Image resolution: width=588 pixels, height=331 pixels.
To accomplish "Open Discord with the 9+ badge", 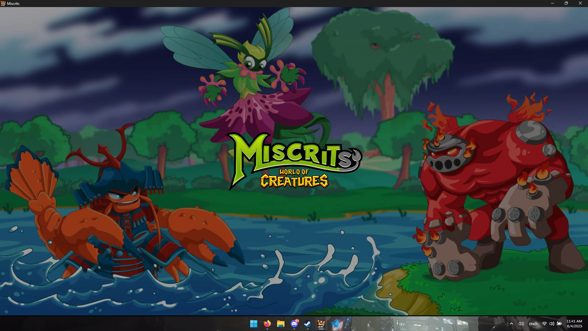I will (x=294, y=324).
